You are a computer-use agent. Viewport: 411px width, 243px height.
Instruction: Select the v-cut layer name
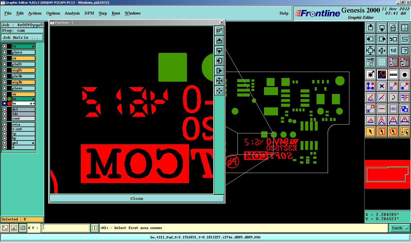point(23,129)
